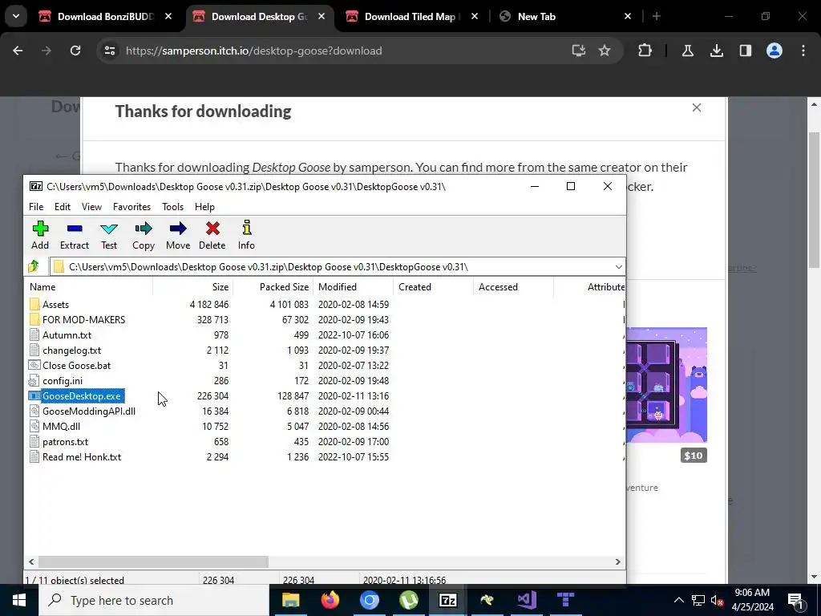Sort by Accessed column header

click(513, 287)
